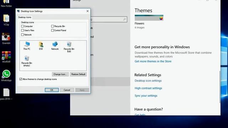This screenshot has height=128, width=228.
Task: Open the Desktop icon settings link
Action: [x=148, y=81]
